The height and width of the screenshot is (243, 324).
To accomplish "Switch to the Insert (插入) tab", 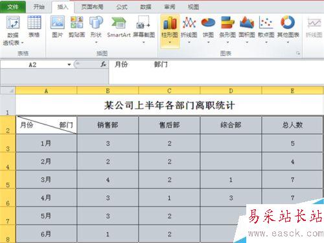I will pos(63,7).
